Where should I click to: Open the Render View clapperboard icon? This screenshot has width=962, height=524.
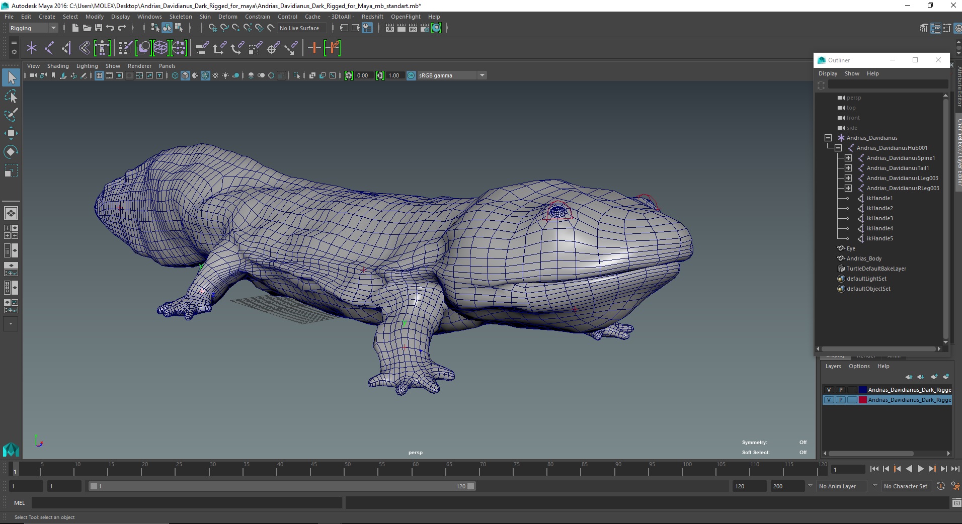390,28
